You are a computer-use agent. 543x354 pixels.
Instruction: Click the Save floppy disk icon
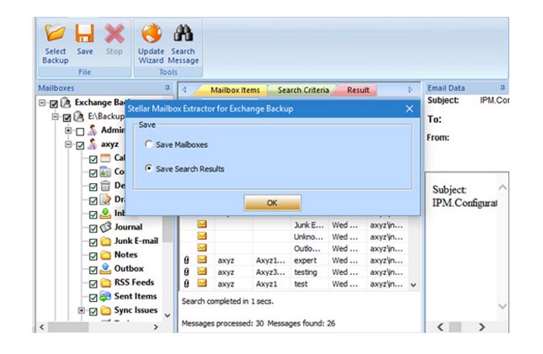click(x=85, y=34)
